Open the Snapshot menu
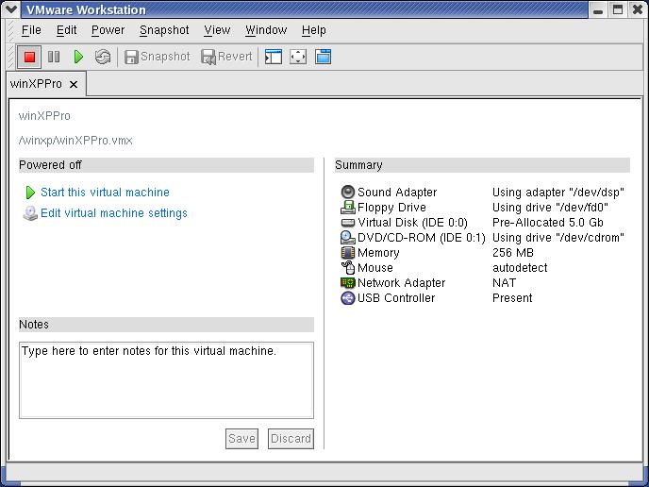The image size is (649, 487). pos(164,30)
